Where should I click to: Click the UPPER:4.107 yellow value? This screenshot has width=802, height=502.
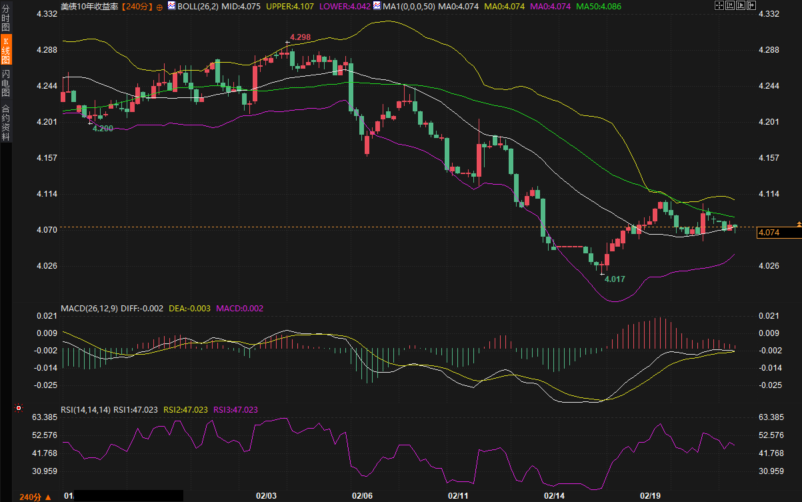point(289,6)
